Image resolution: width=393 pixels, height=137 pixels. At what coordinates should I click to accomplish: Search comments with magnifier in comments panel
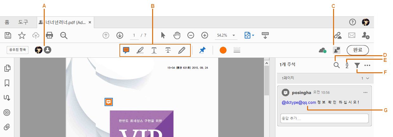[x=337, y=65]
